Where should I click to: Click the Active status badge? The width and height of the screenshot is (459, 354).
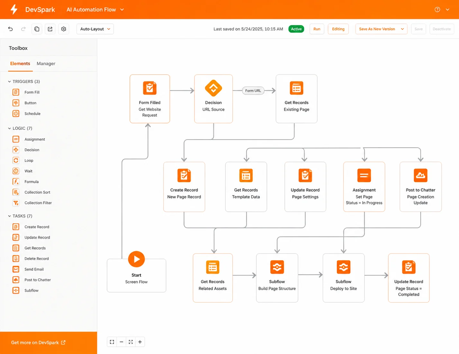296,29
